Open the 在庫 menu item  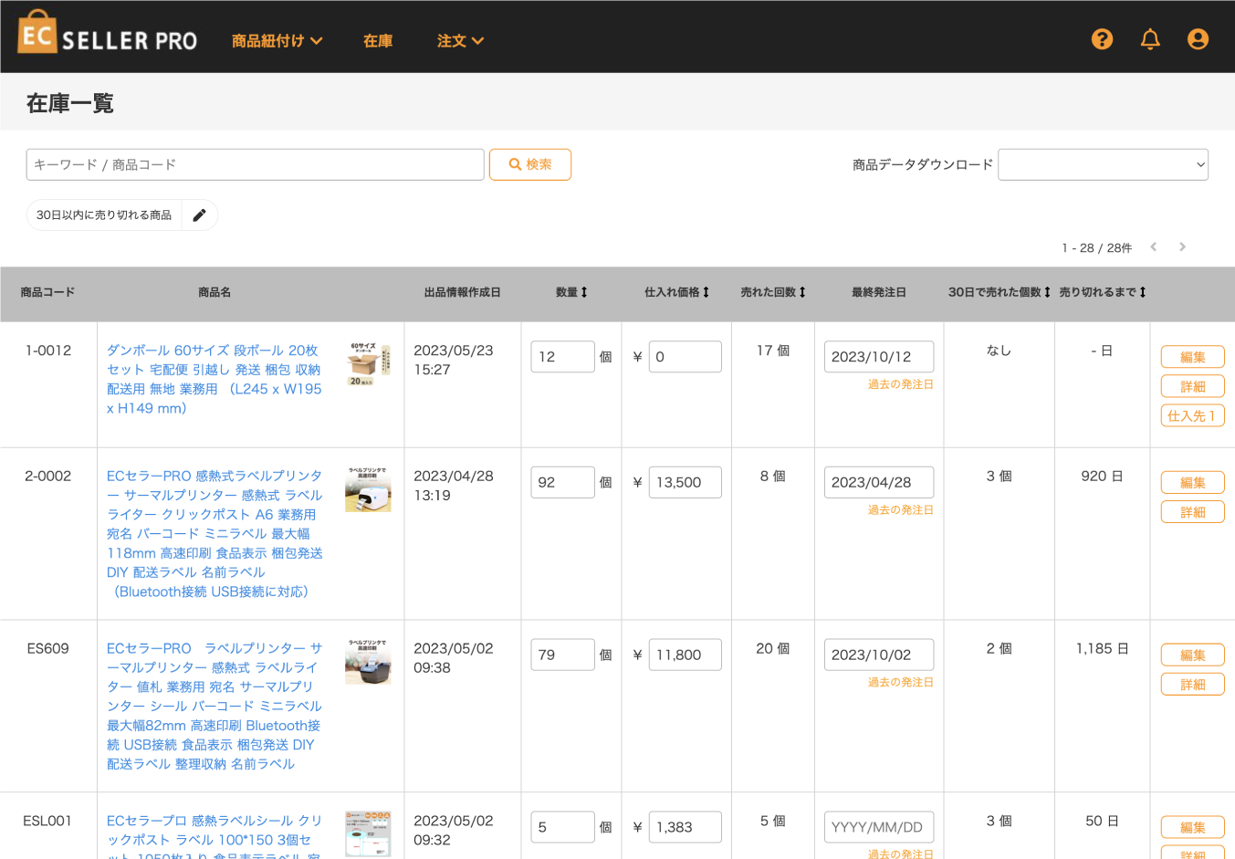point(378,41)
